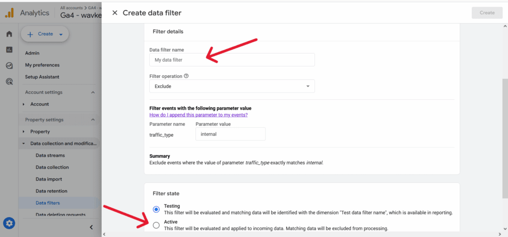Click the 'Ga4 - wavke' property name
Screen dimensions: 508x237
(x=81, y=15)
